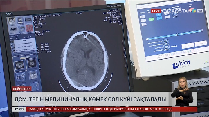The image size is (209, 117).
Task: Click the '29 June 15:44' timestamp
Action: coord(14,36)
